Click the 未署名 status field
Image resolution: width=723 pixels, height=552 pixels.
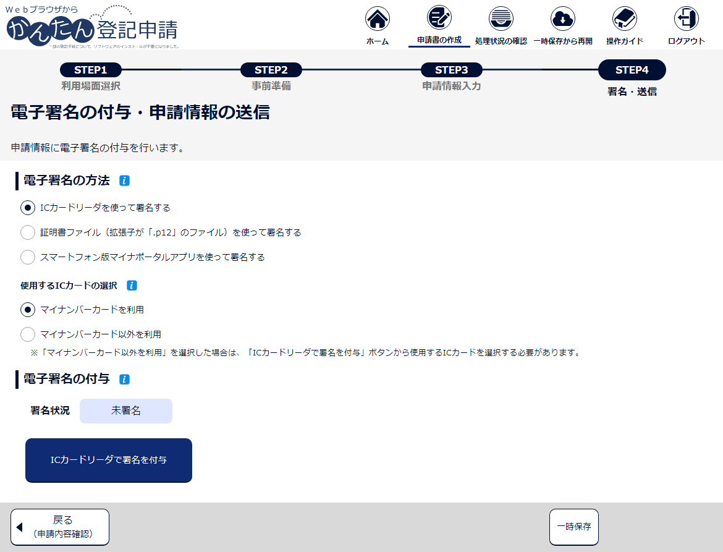pos(126,411)
